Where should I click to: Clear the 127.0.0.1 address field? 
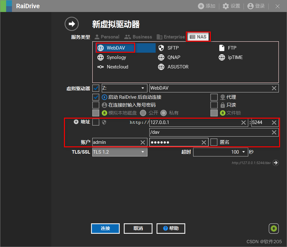click(244, 122)
